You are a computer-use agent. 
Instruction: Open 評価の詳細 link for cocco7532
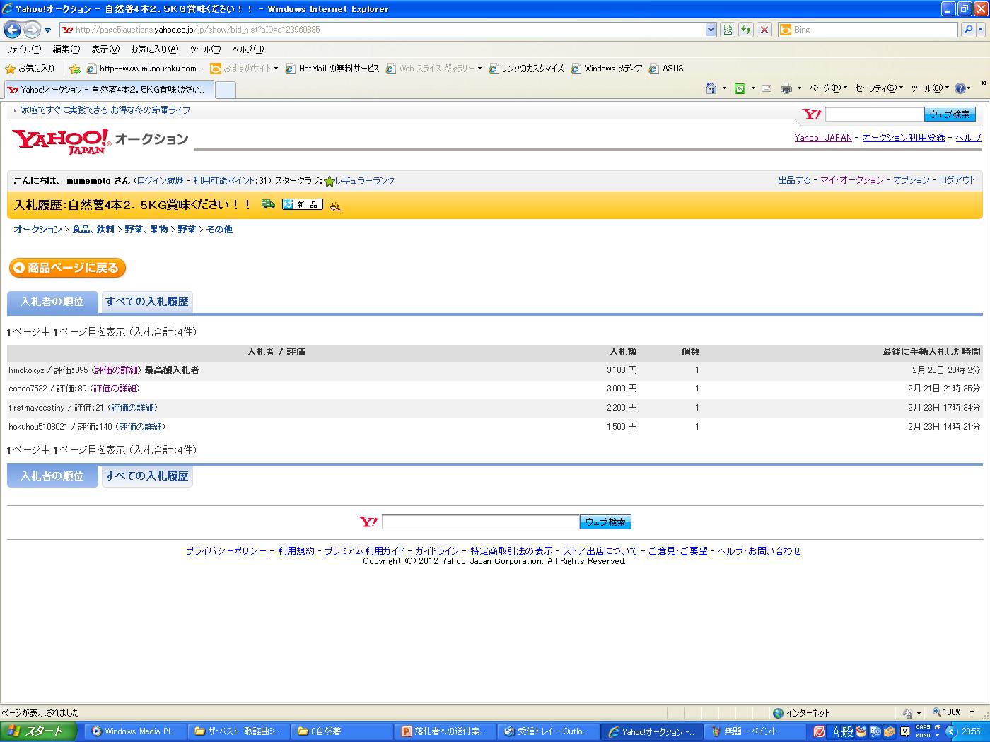tap(116, 389)
